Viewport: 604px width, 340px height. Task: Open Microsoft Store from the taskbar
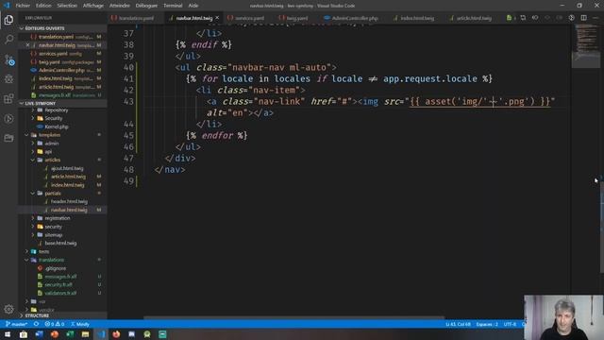23,334
